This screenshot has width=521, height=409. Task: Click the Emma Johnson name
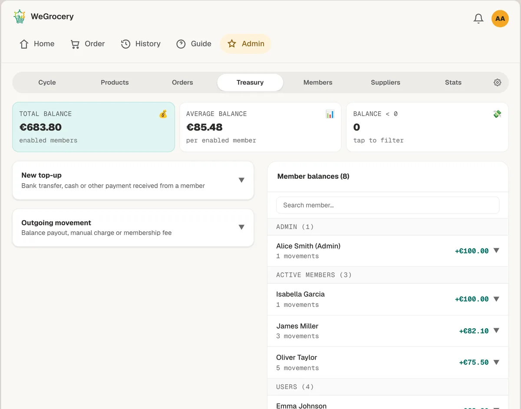tap(301, 406)
